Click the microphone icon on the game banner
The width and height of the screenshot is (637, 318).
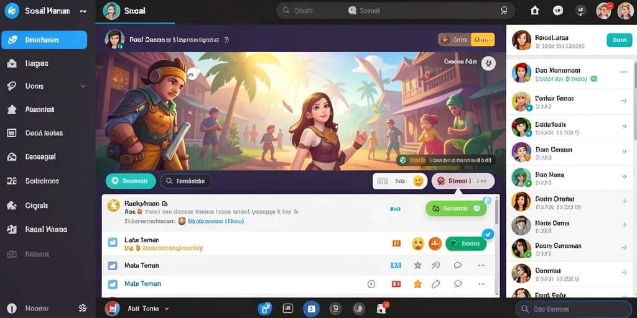click(x=488, y=63)
